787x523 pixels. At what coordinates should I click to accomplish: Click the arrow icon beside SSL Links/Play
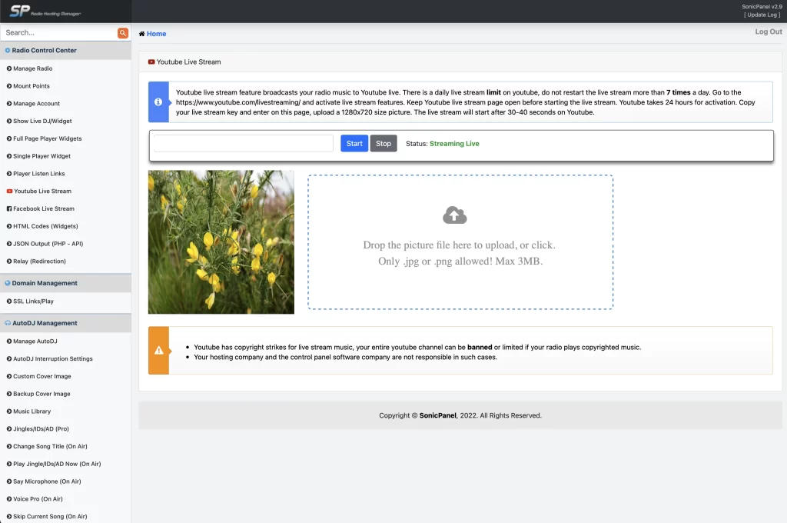coord(9,301)
